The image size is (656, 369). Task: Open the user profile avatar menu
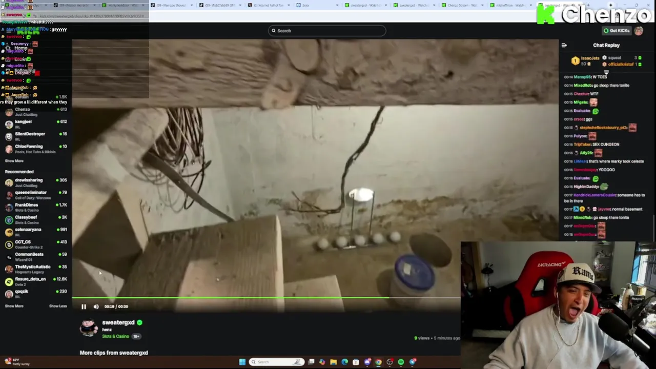[x=639, y=31]
